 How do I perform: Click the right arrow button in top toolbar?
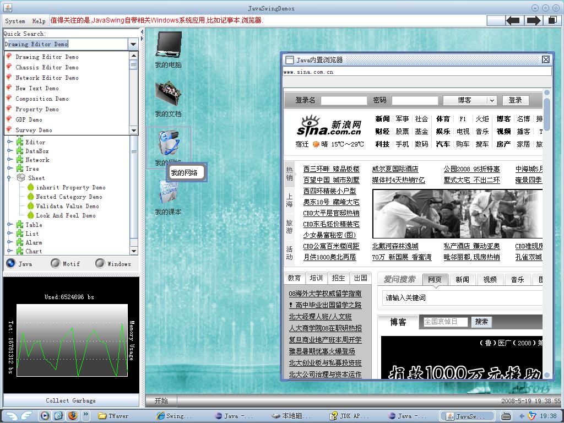[533, 20]
